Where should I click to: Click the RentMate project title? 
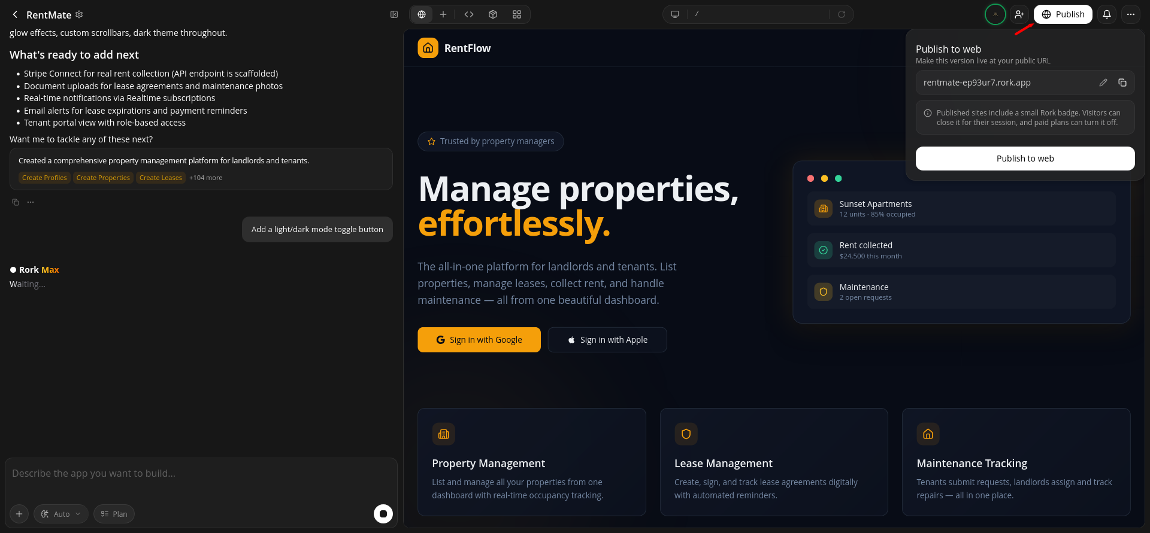point(49,15)
